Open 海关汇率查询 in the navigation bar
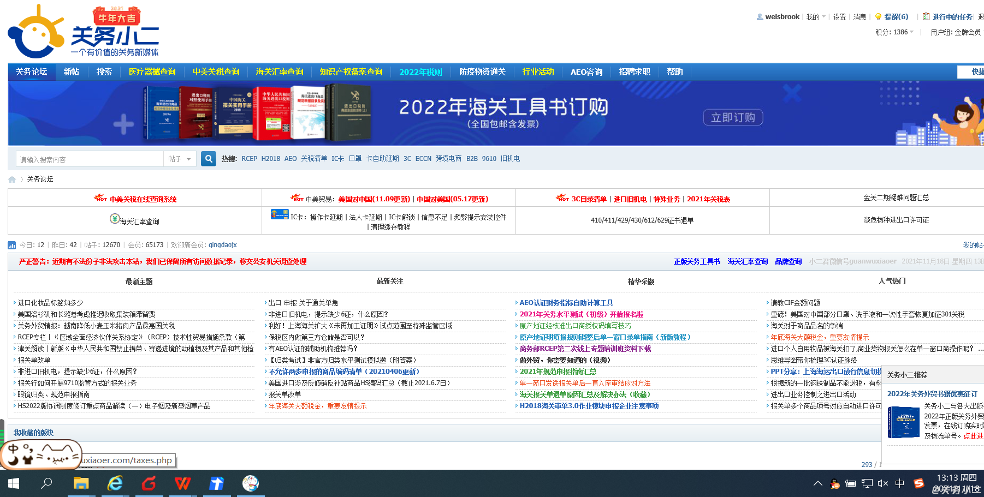984x497 pixels. click(280, 72)
